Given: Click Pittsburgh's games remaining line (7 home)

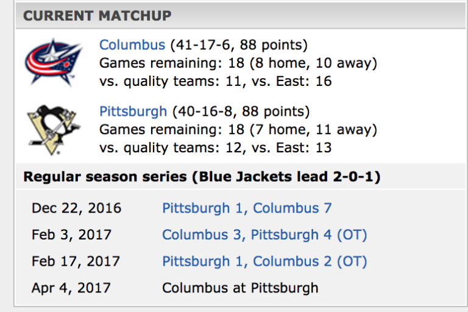Looking at the screenshot, I should tap(238, 130).
